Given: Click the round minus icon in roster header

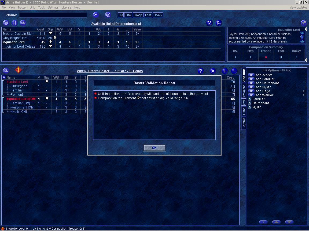Looking at the screenshot, I should [x=234, y=71].
